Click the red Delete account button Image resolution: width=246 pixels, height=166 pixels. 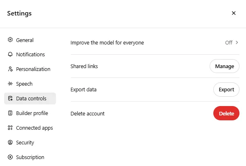pyautogui.click(x=226, y=113)
